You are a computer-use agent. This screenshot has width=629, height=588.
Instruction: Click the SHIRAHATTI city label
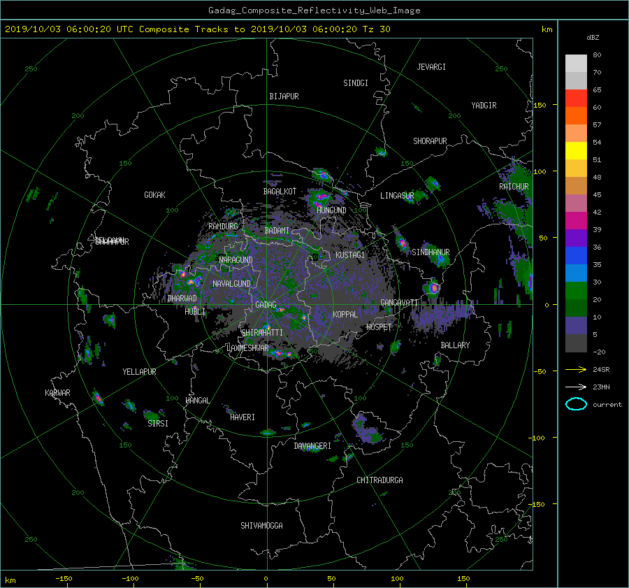262,332
